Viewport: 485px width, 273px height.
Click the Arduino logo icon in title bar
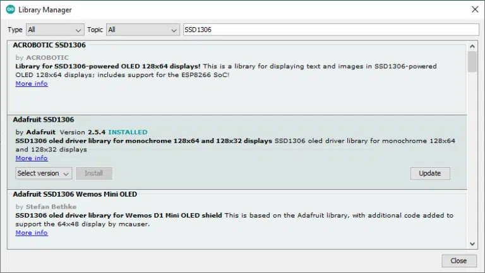10,9
